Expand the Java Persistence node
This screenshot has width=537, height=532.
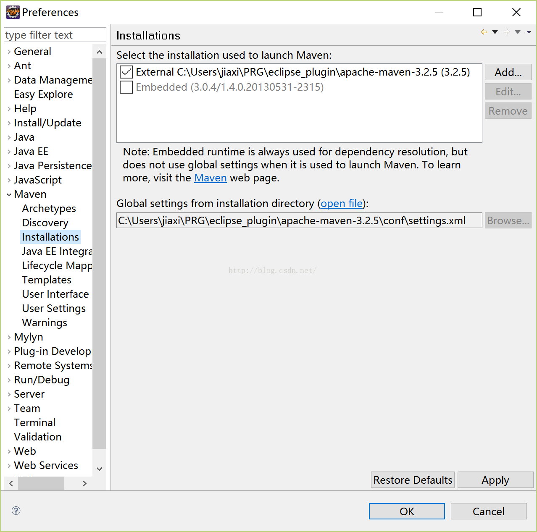point(9,166)
